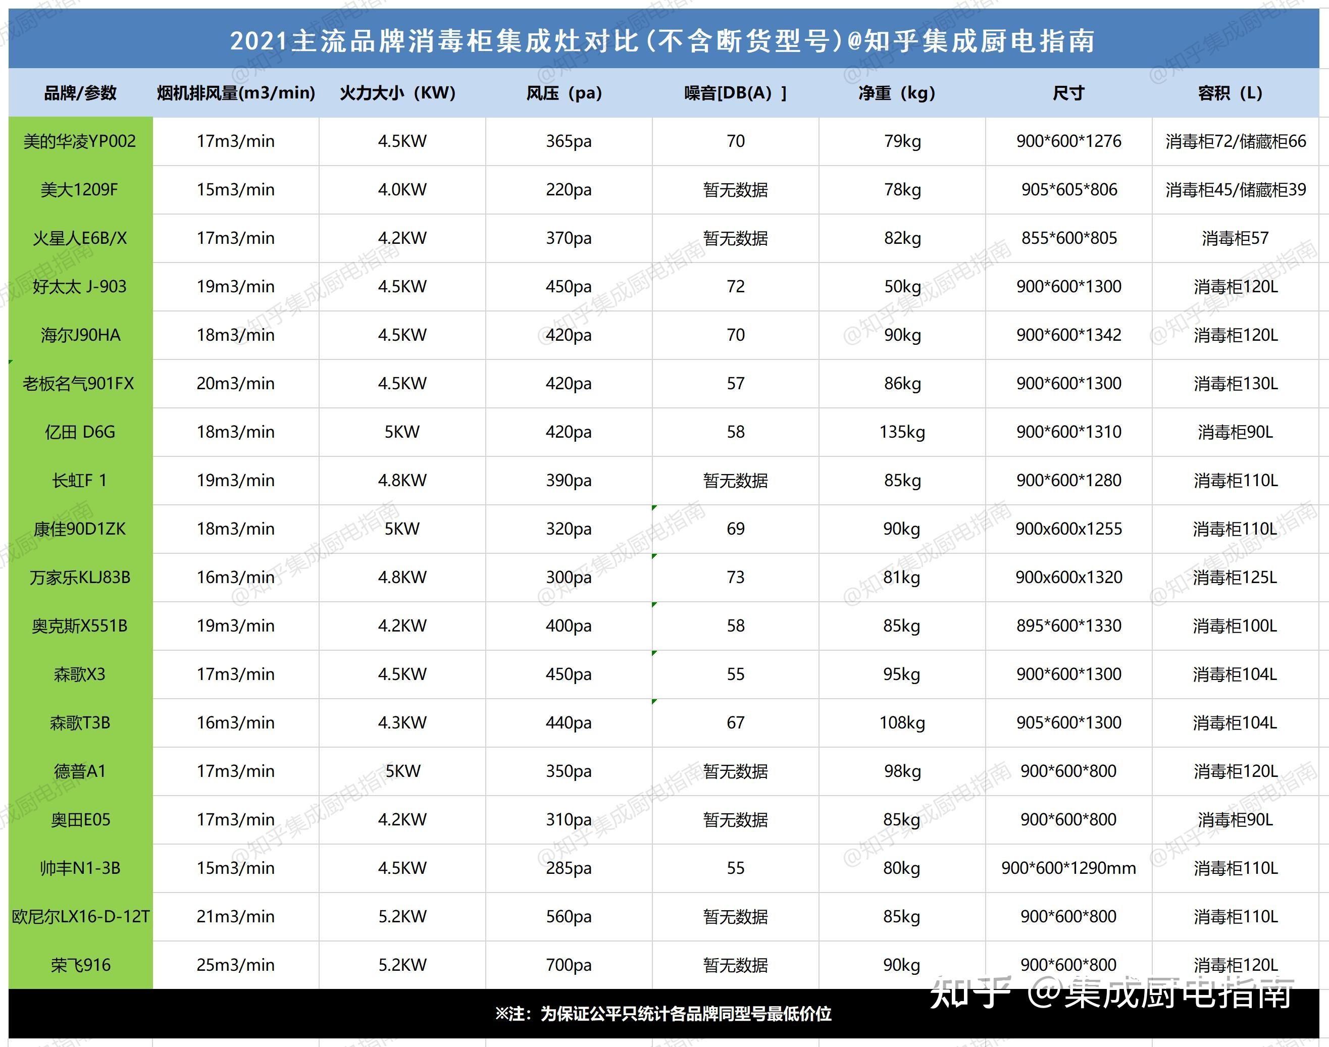This screenshot has width=1329, height=1047.
Task: Click the 净重（kg）header cell
Action: 902,92
